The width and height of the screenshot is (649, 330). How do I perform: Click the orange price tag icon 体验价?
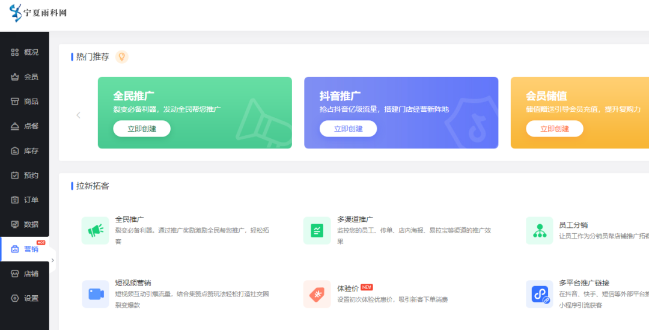tap(317, 294)
